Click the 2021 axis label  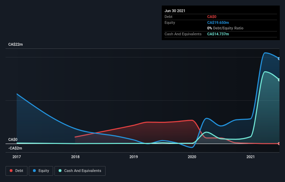click(251, 157)
